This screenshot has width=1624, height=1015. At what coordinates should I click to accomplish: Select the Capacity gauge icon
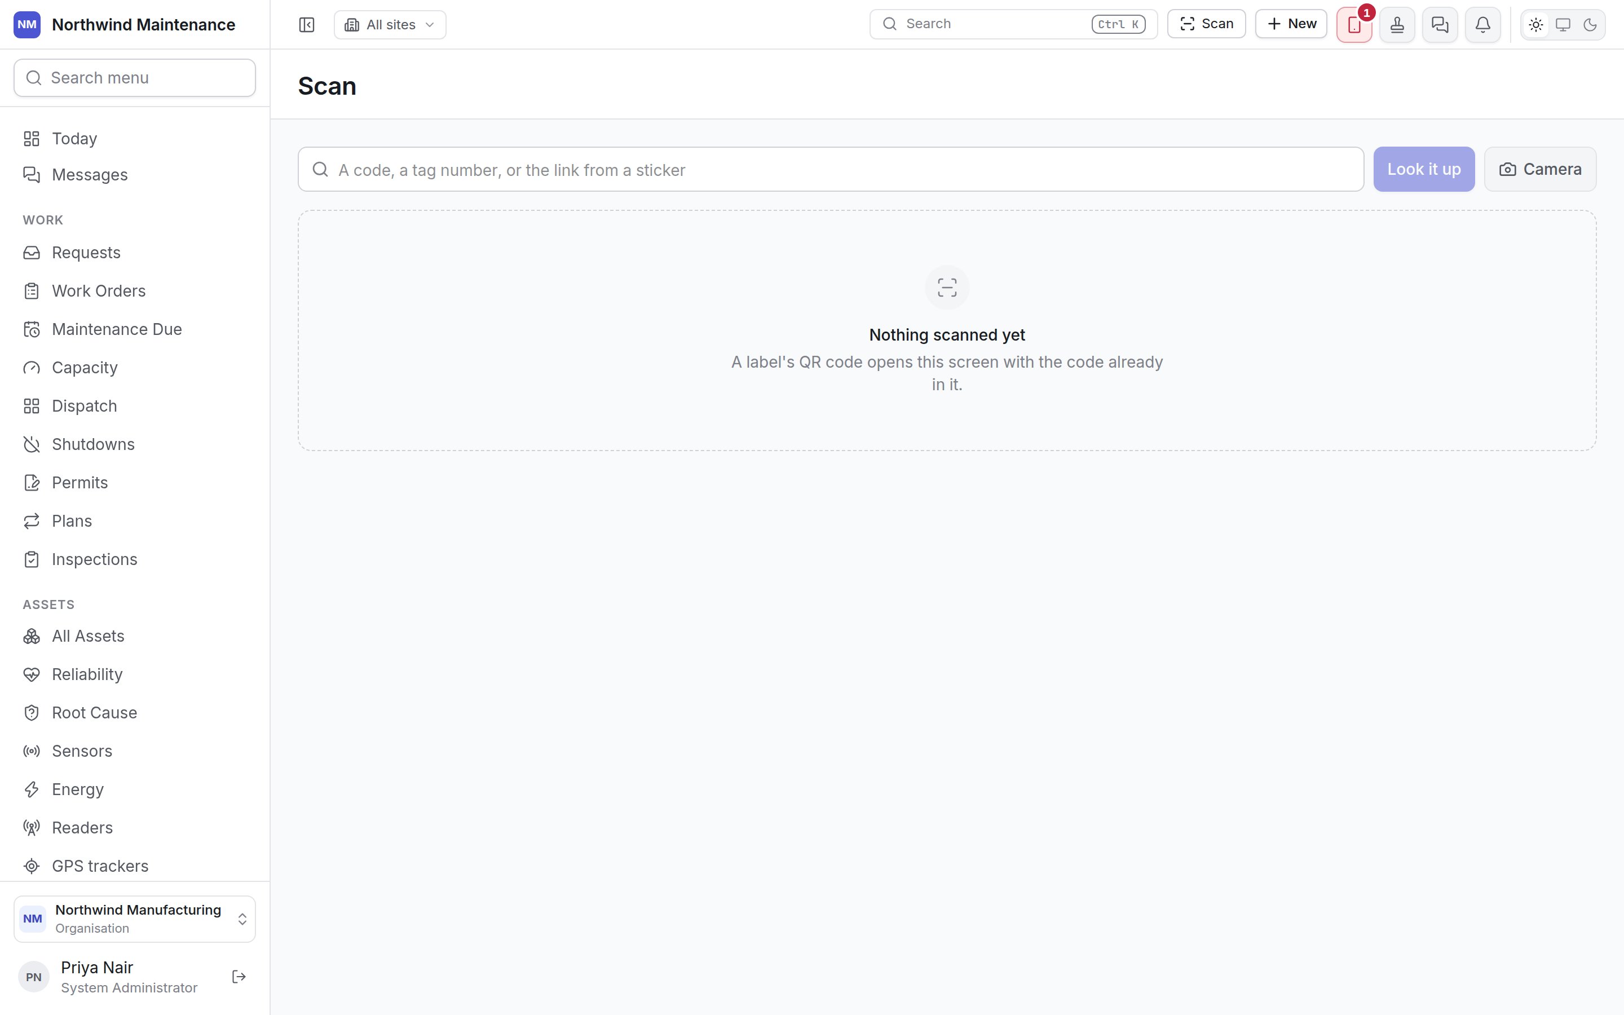point(32,368)
